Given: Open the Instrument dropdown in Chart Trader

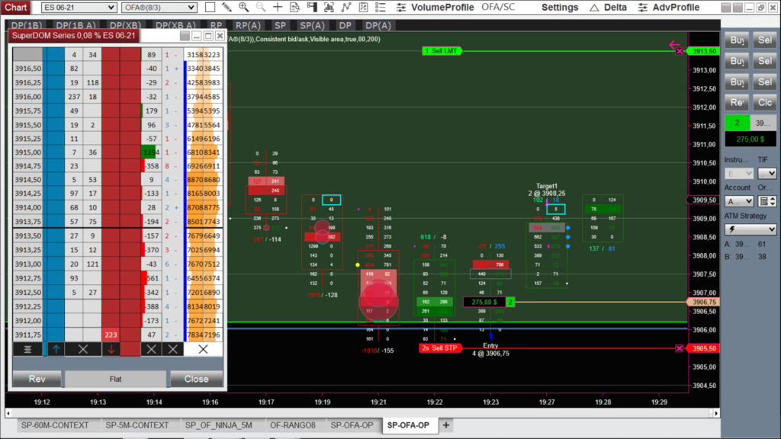Looking at the screenshot, I should click(x=739, y=173).
